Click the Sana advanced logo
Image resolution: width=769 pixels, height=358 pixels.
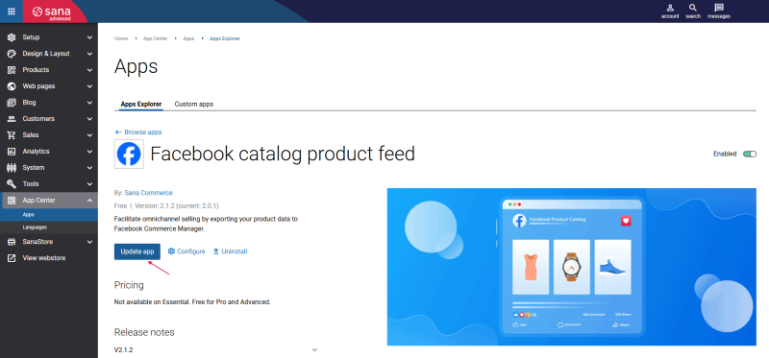[x=51, y=12]
